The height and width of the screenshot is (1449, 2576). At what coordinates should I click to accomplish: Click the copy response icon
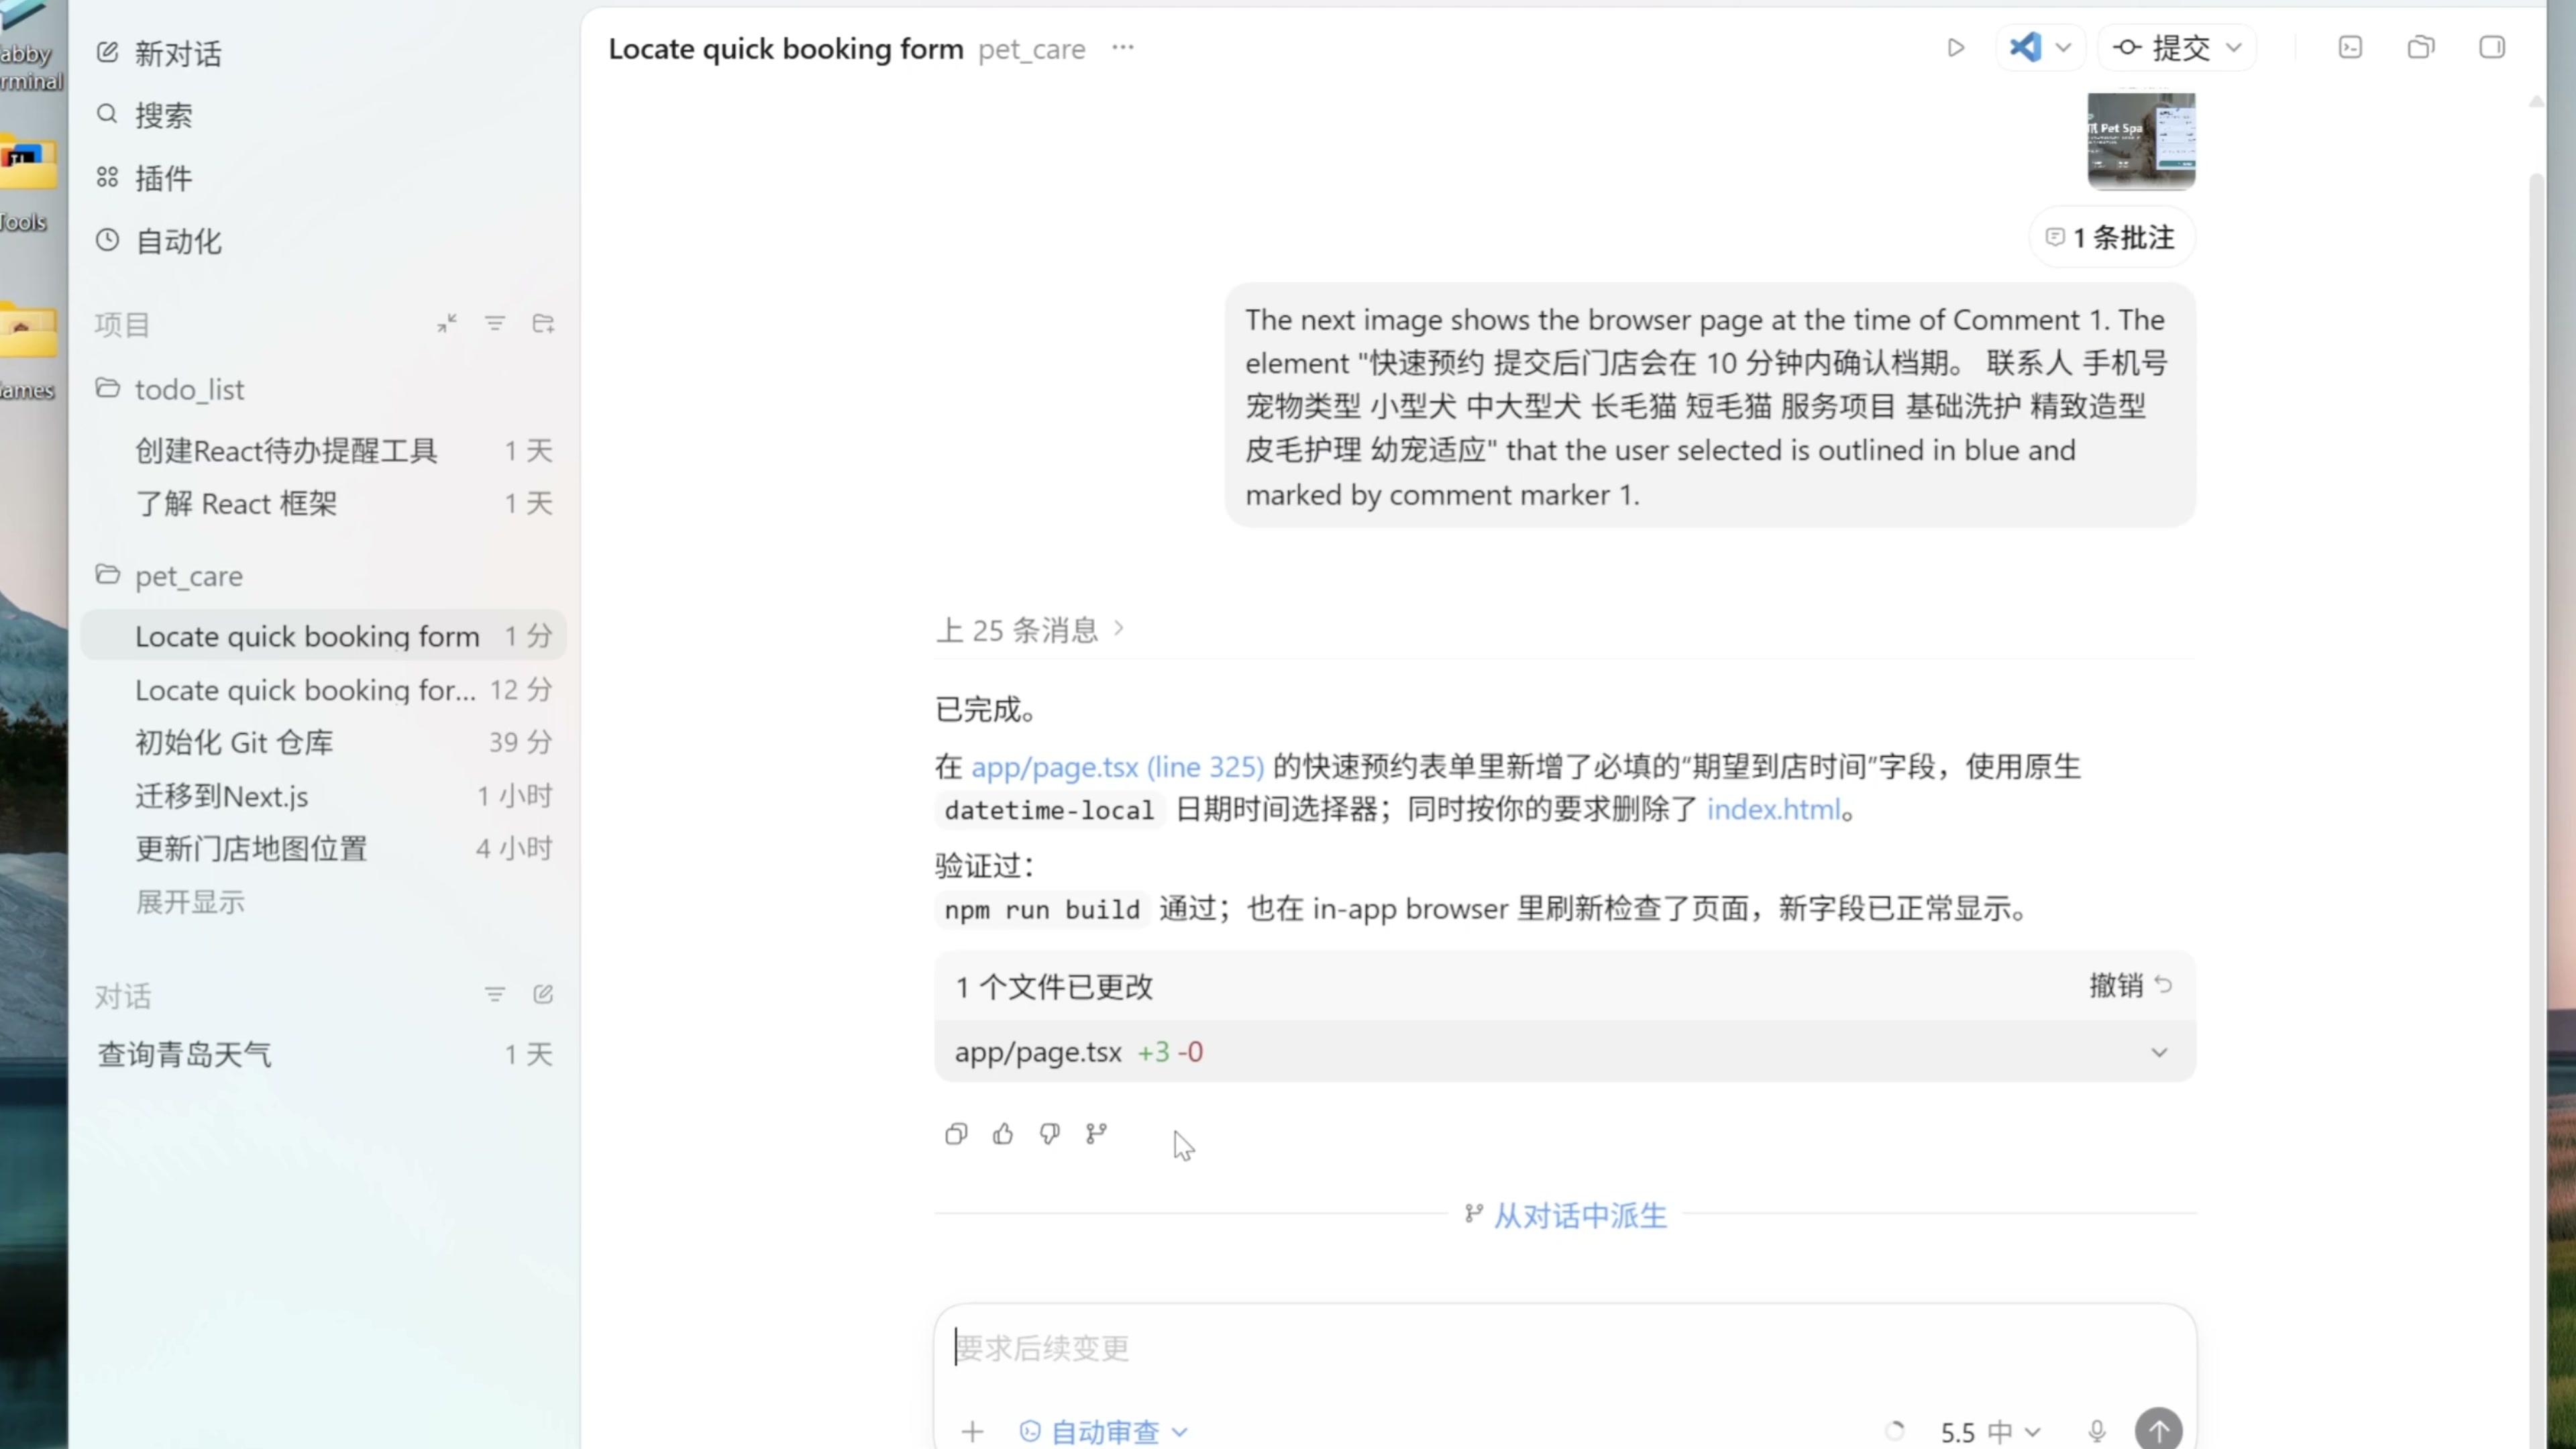[955, 1134]
